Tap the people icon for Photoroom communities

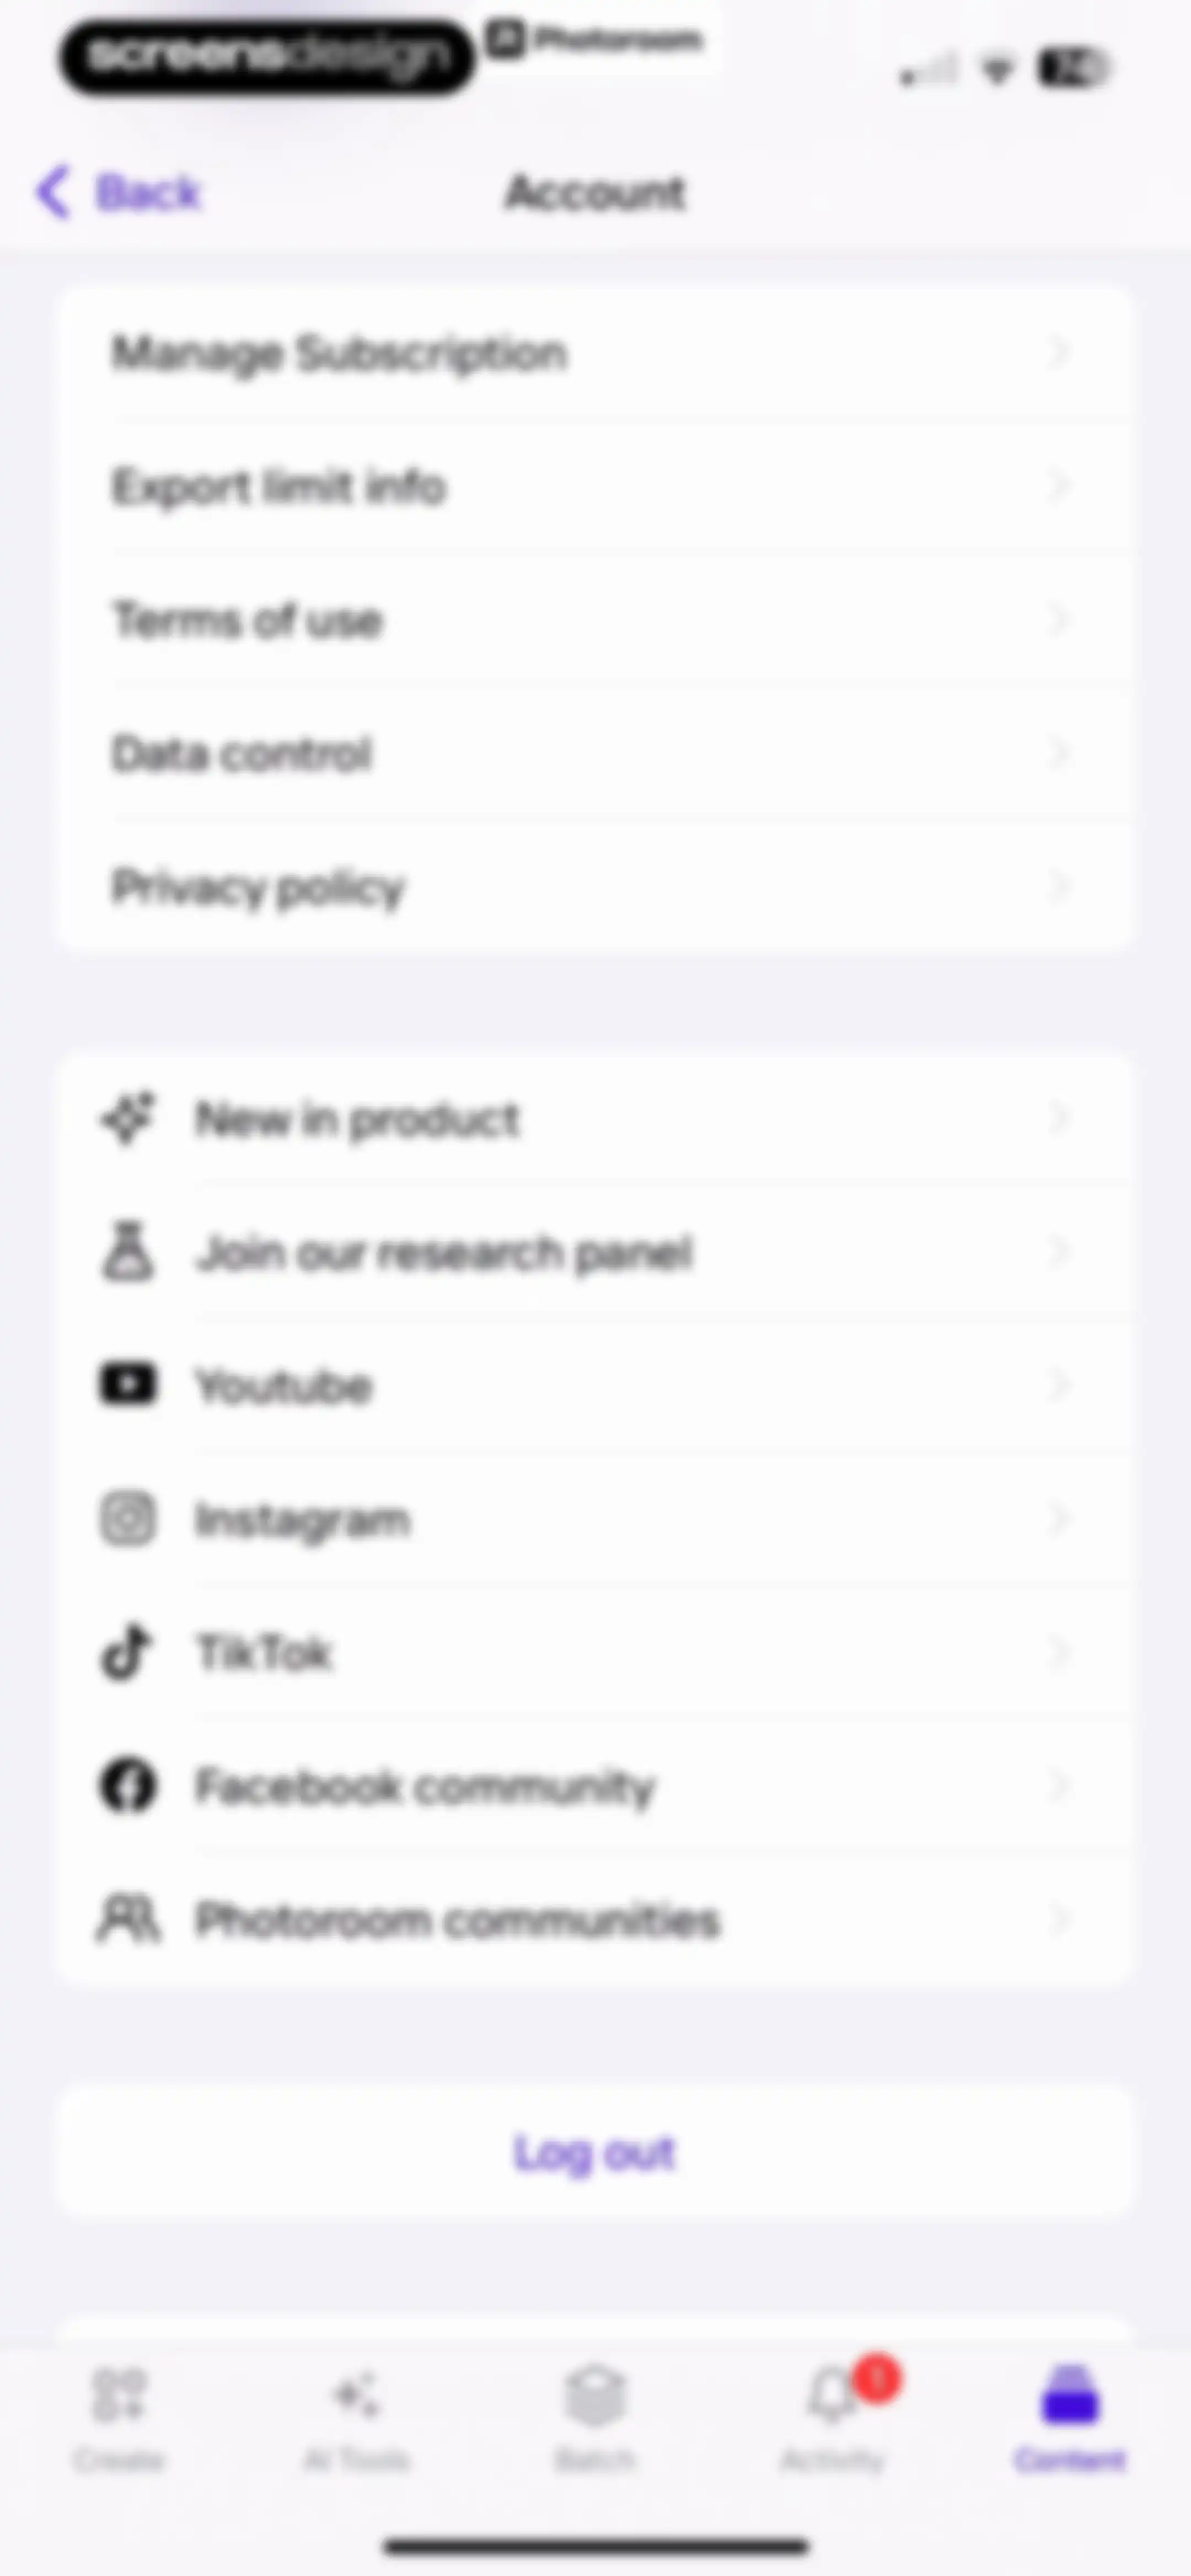click(128, 1918)
